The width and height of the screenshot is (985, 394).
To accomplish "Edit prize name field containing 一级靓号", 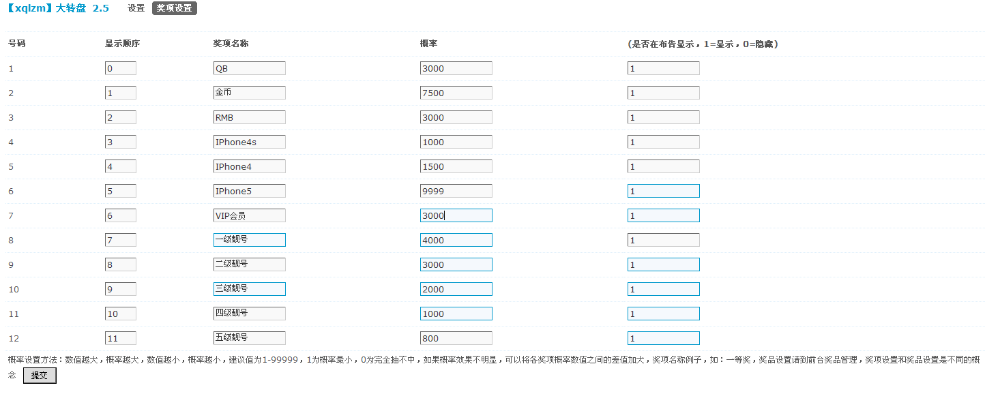I will [x=250, y=240].
